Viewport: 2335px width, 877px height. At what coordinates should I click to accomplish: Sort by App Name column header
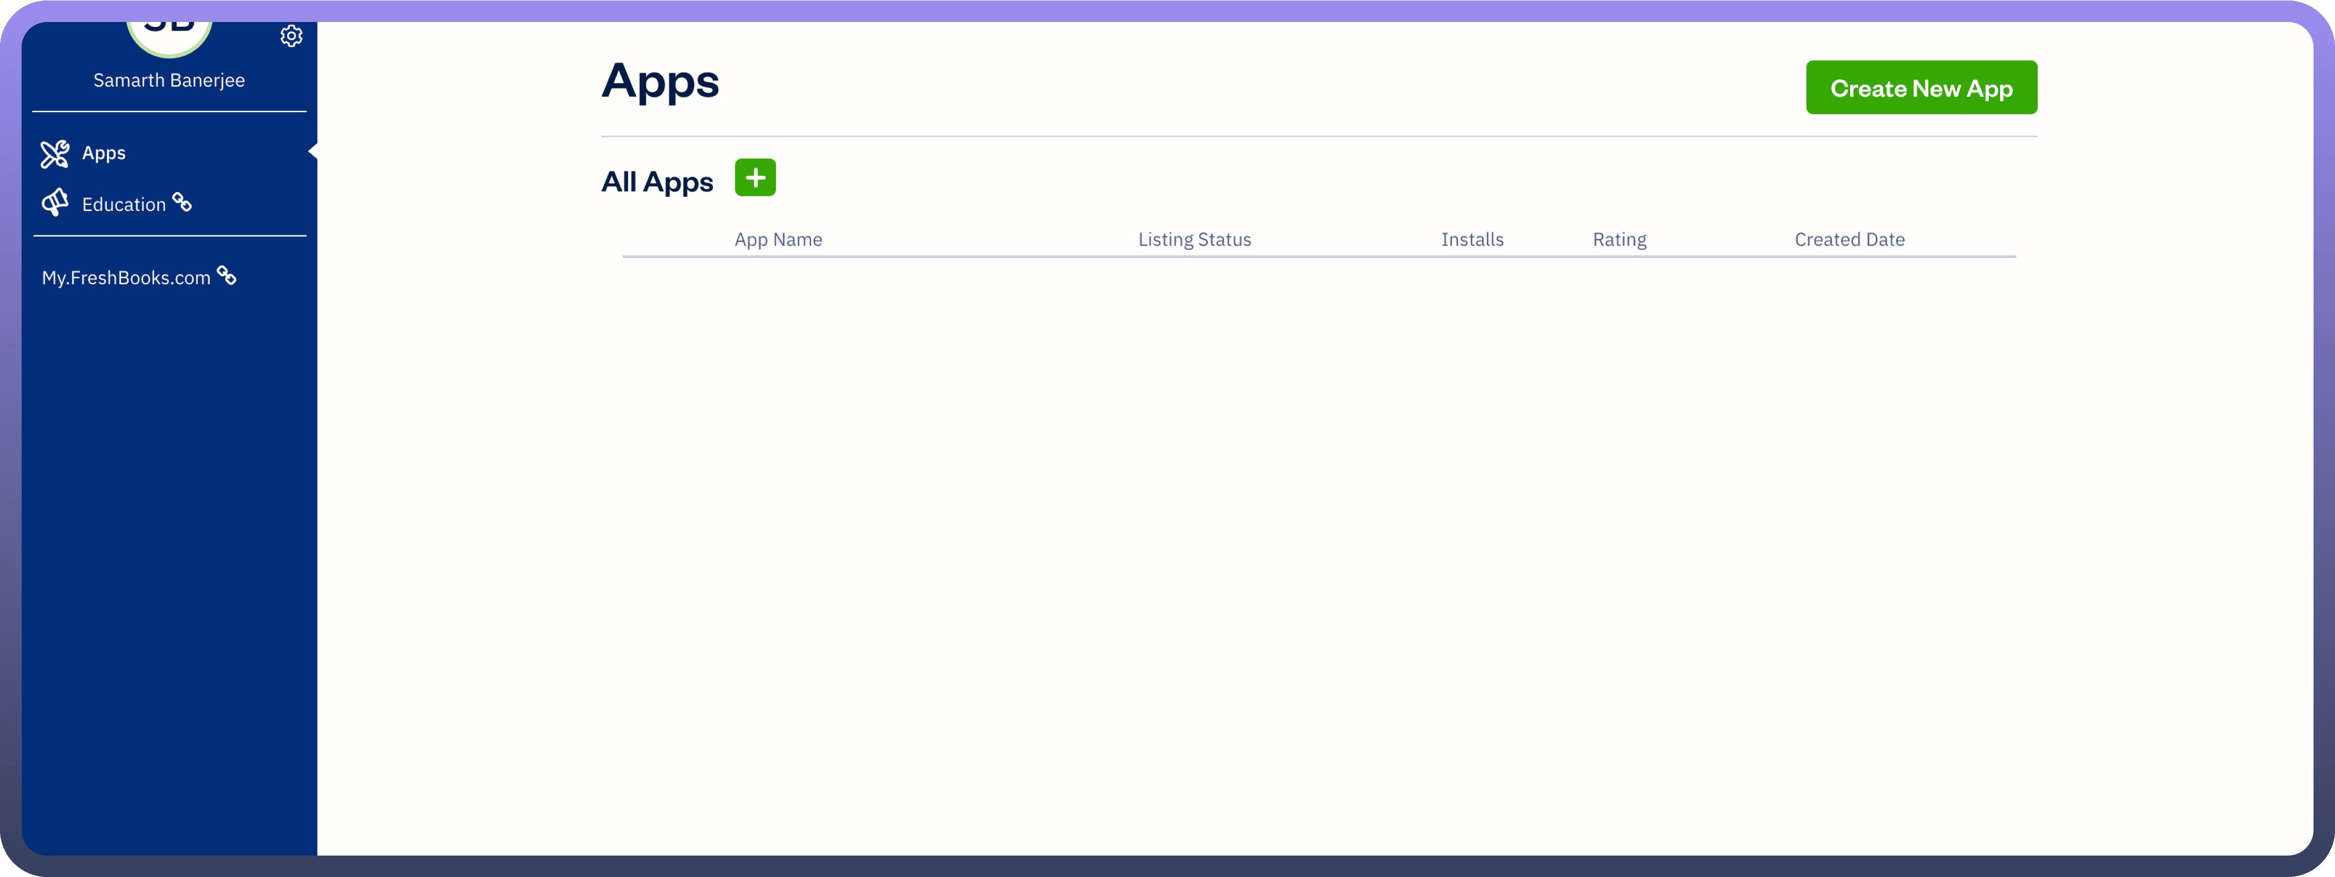(778, 240)
